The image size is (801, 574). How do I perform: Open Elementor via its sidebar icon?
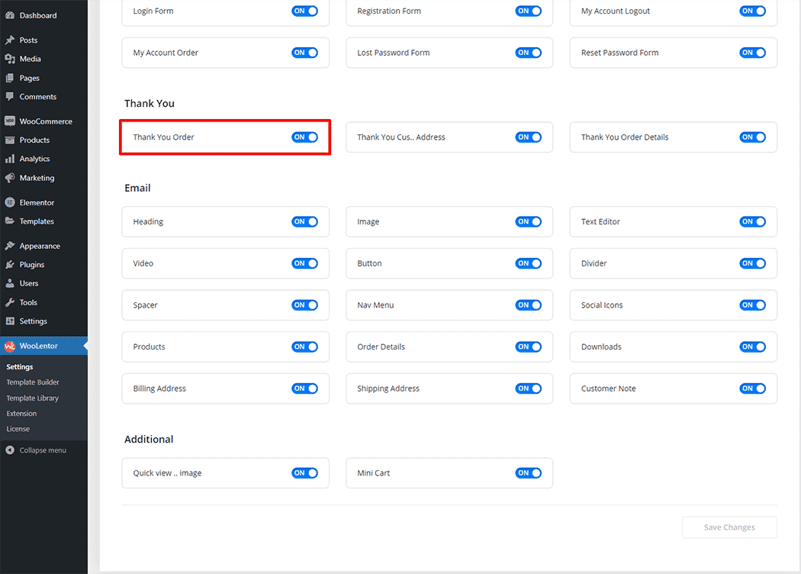tap(10, 202)
